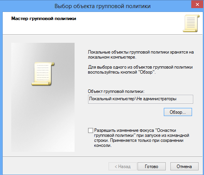Click the parchment scroll icon in the gray panel
Image resolution: width=204 pixels, height=175 pixels.
[x=43, y=74]
